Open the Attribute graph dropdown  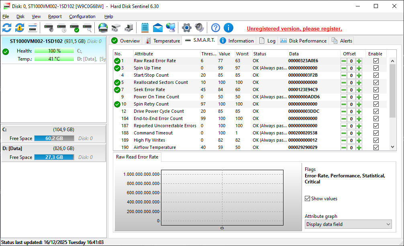click(x=348, y=224)
